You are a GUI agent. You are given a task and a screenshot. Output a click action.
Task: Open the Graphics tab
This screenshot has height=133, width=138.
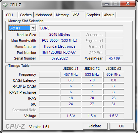[93, 15]
